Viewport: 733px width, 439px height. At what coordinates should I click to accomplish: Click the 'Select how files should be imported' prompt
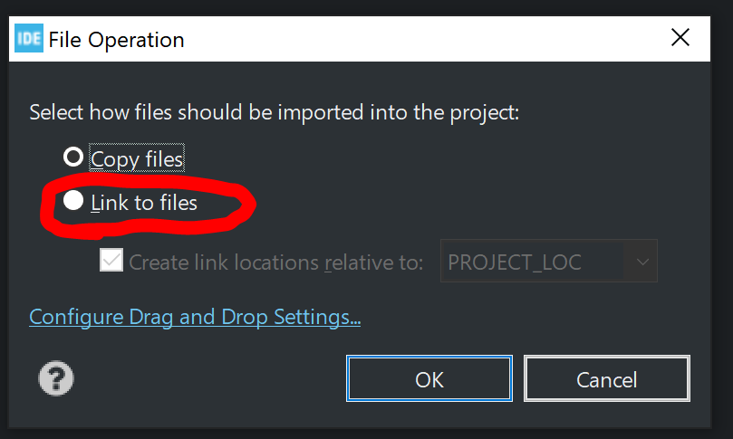coord(274,112)
